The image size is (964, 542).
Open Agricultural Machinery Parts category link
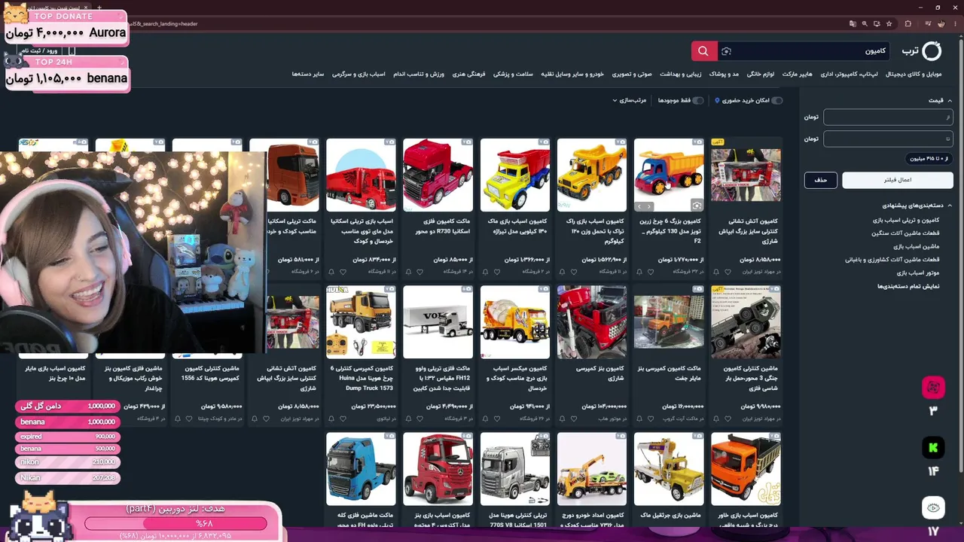[x=892, y=260]
